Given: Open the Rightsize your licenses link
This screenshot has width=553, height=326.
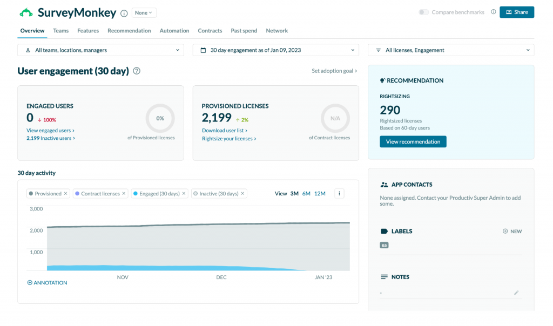Looking at the screenshot, I should tap(229, 139).
